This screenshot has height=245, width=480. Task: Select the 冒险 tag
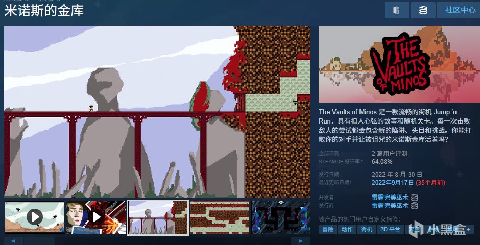[328, 229]
